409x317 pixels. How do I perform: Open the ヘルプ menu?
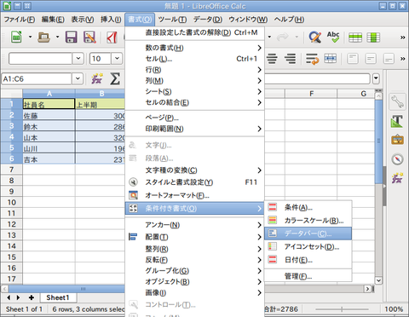tap(289, 20)
